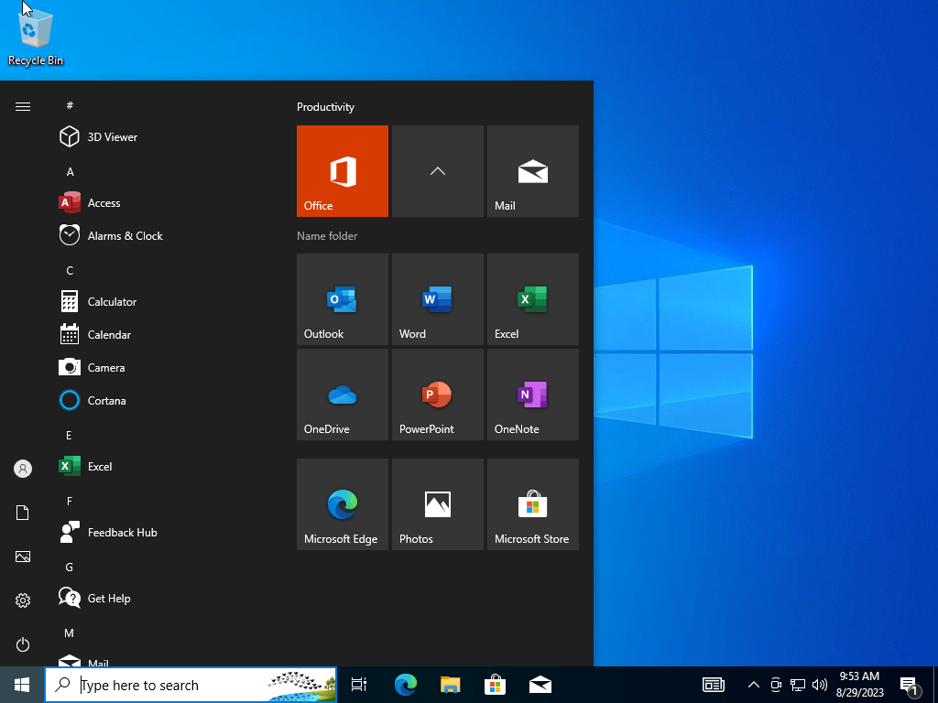Launch the Microsoft Edge tile

coord(343,504)
